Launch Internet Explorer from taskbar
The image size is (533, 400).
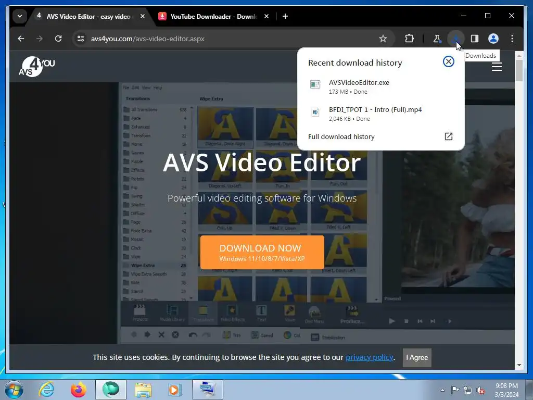[46, 390]
